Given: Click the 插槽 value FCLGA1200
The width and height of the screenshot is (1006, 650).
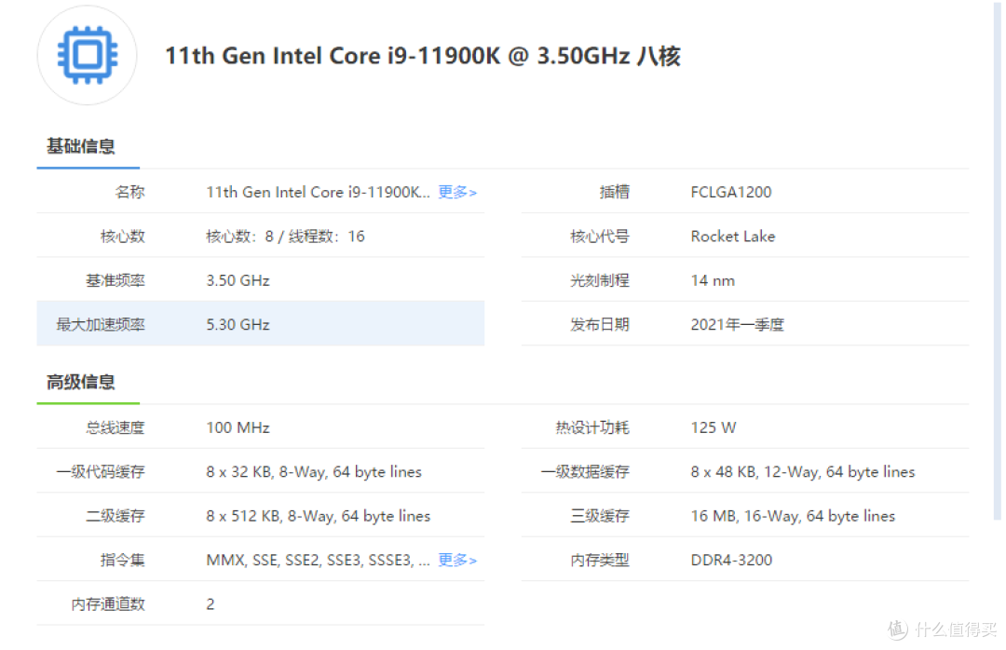Looking at the screenshot, I should [732, 192].
